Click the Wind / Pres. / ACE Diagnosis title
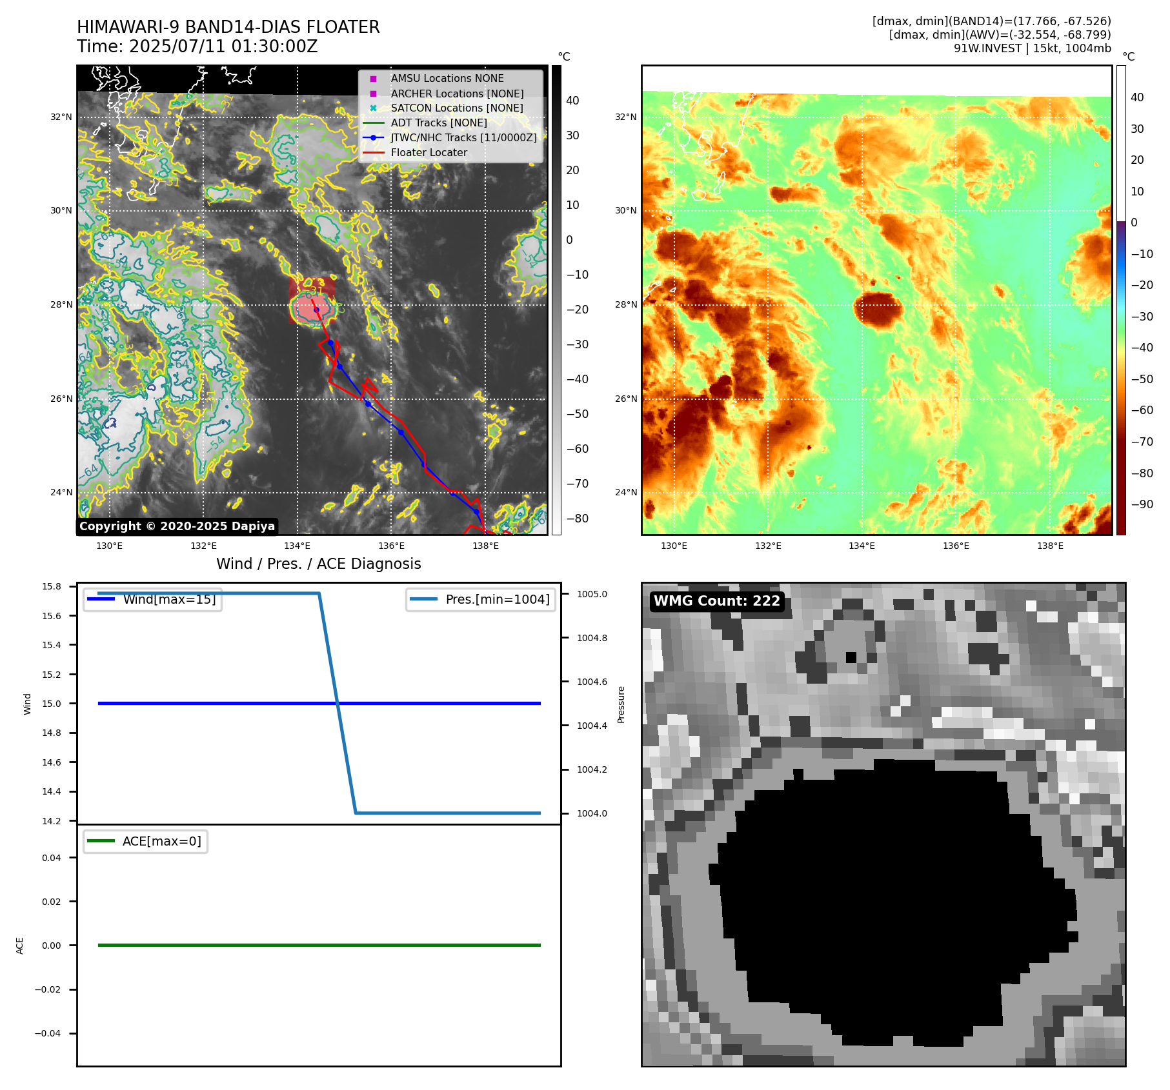The height and width of the screenshot is (1090, 1170). tap(319, 564)
